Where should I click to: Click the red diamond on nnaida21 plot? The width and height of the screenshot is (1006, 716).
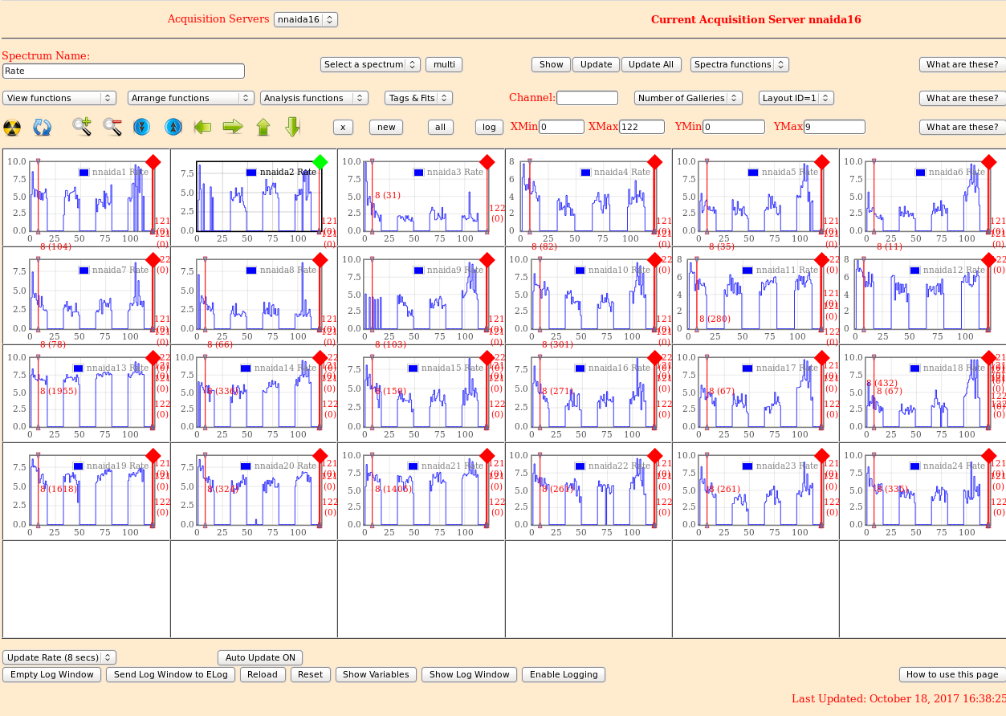tap(487, 456)
